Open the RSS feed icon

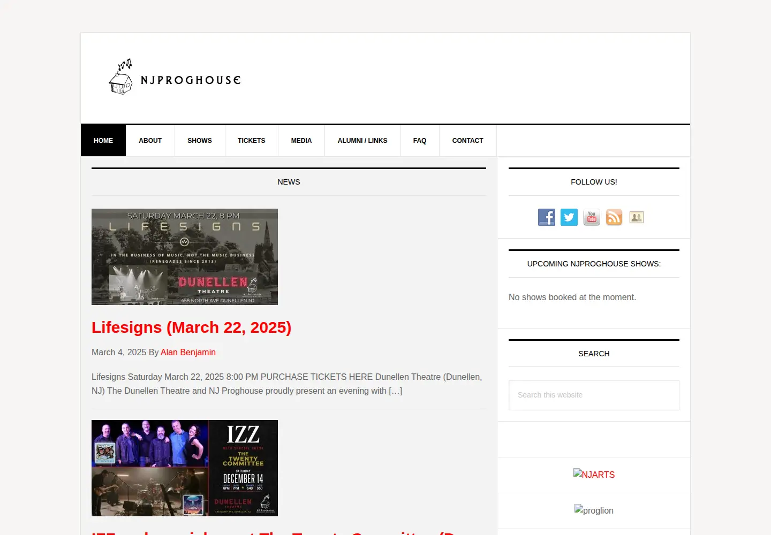(614, 217)
